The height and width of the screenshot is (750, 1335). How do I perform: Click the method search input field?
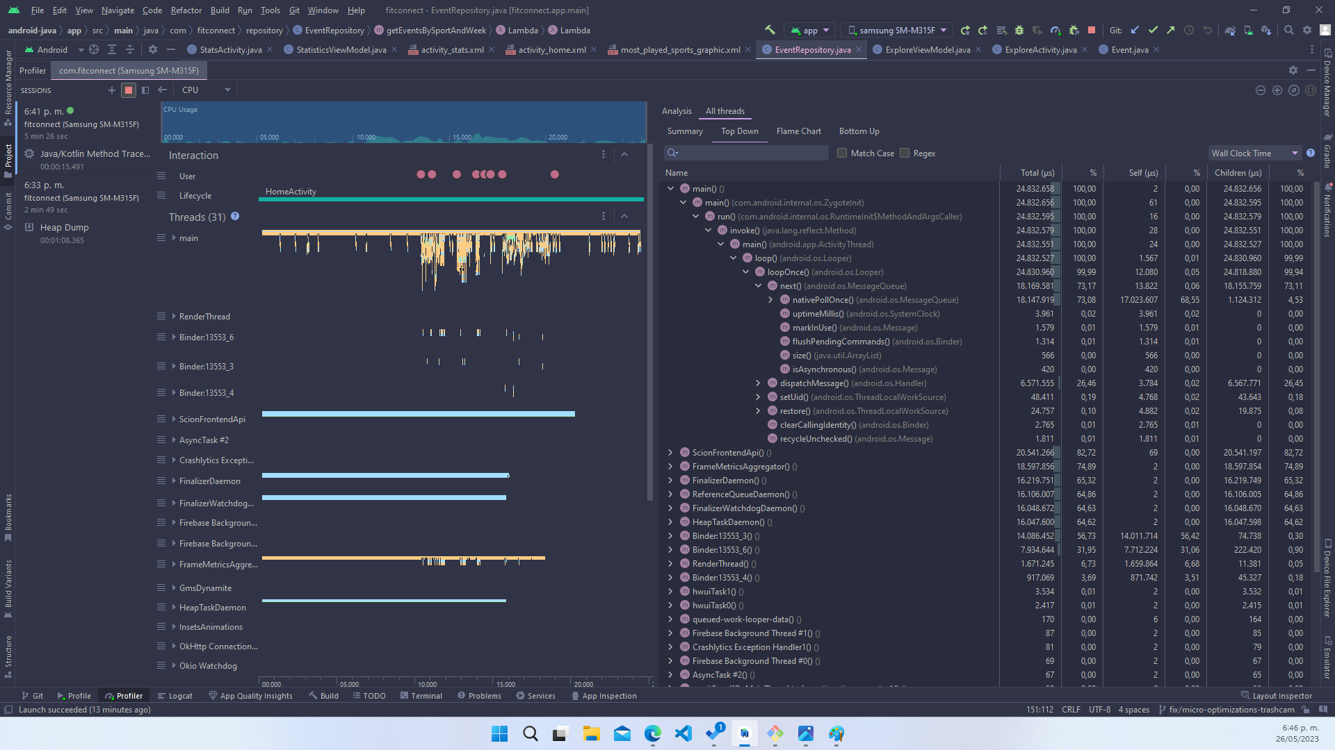[746, 153]
